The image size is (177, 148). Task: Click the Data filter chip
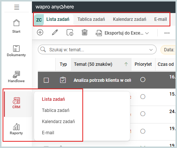[x=168, y=50]
